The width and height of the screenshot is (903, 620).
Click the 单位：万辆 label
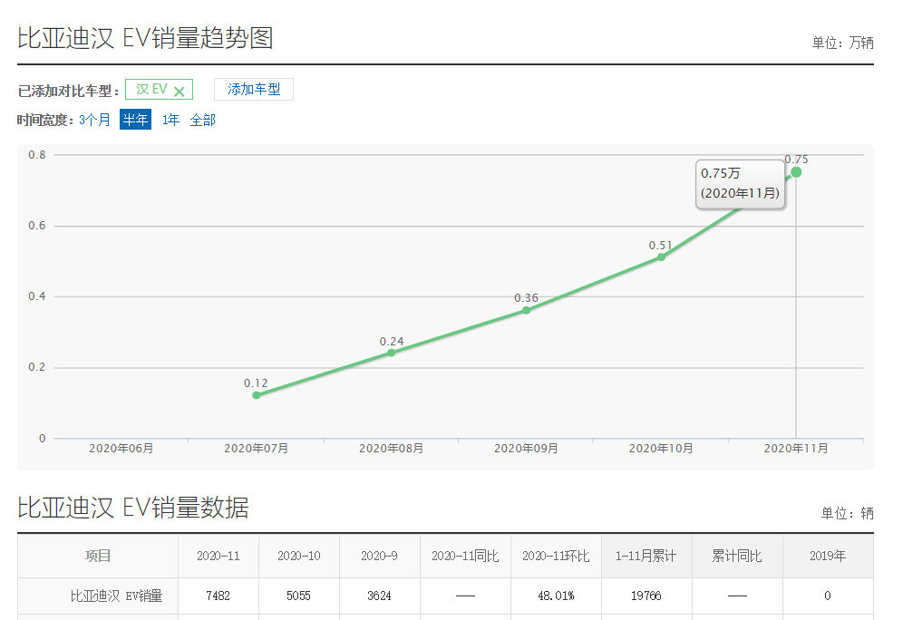coord(842,43)
